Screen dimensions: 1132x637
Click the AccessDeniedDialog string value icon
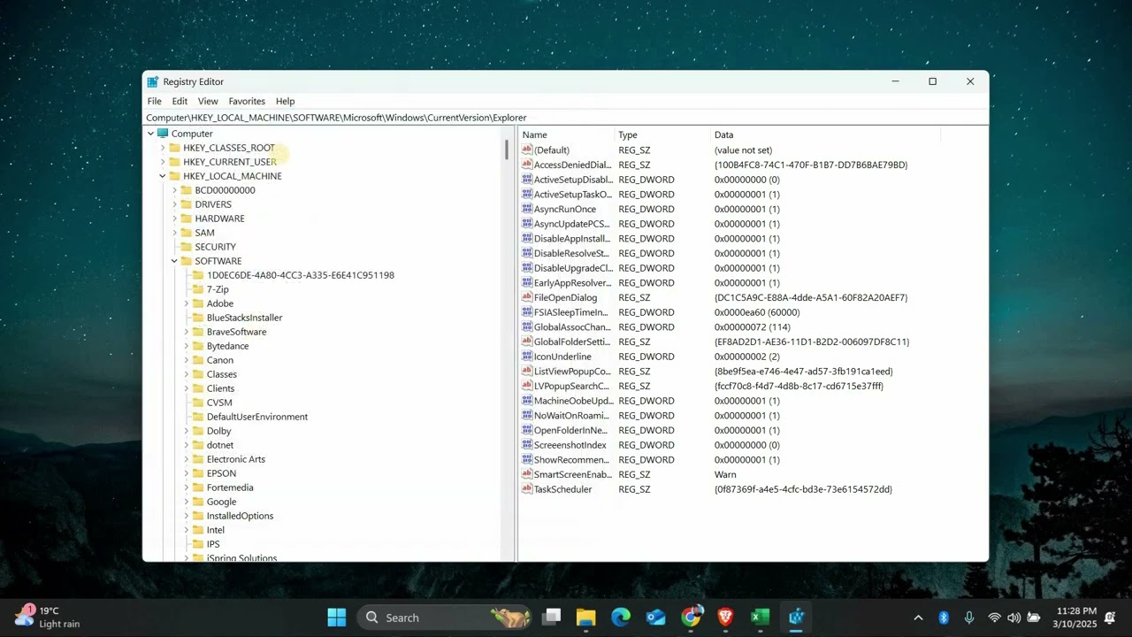(x=527, y=165)
